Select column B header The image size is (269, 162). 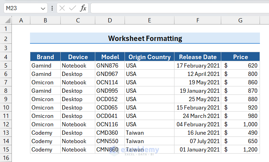[x=45, y=20]
